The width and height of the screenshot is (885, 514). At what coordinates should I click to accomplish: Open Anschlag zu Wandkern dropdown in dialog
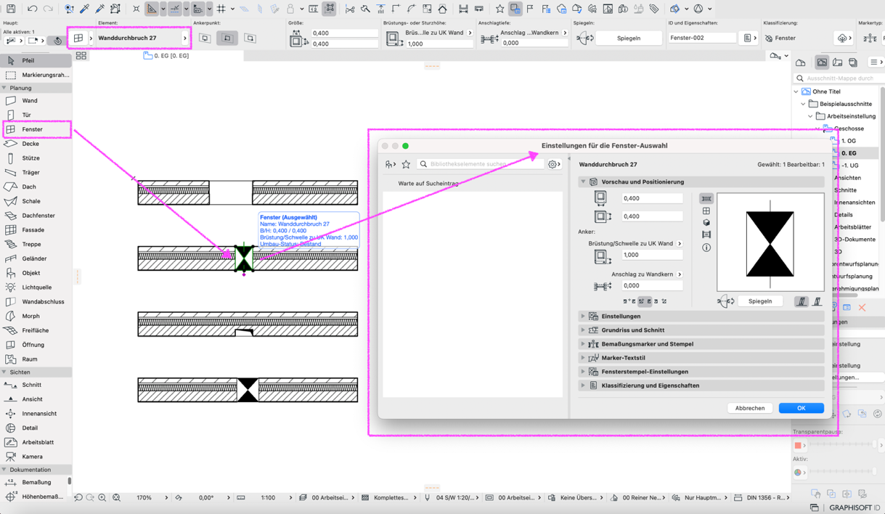pos(680,274)
